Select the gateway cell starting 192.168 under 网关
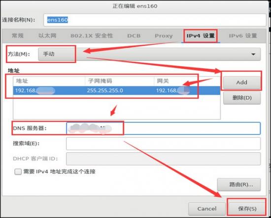The width and height of the screenshot is (271, 218). [187, 90]
